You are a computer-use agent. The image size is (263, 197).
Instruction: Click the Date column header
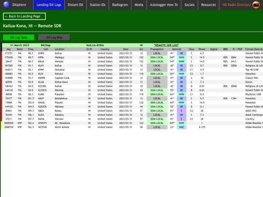tap(126, 49)
